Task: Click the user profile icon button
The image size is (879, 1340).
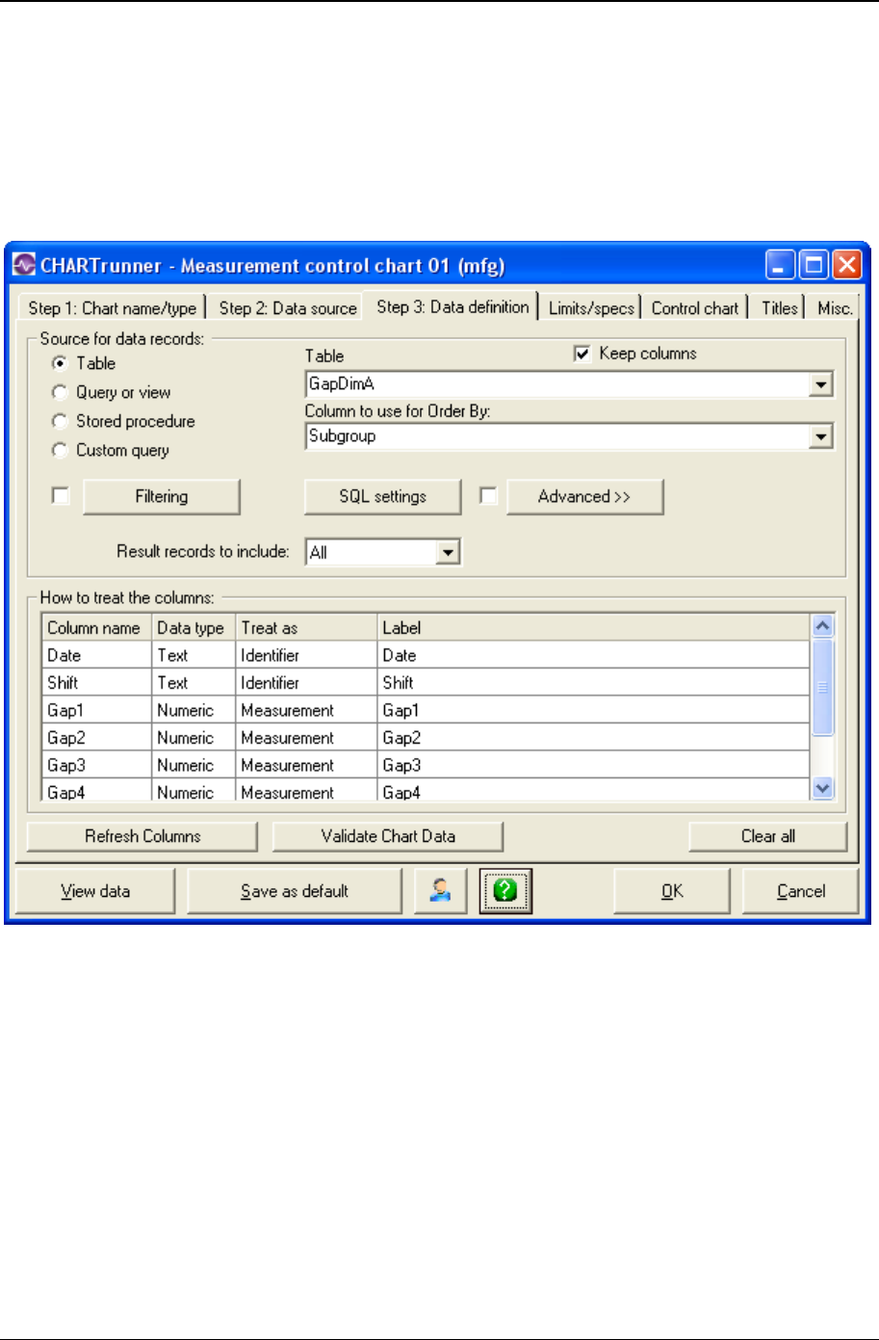Action: (x=440, y=891)
